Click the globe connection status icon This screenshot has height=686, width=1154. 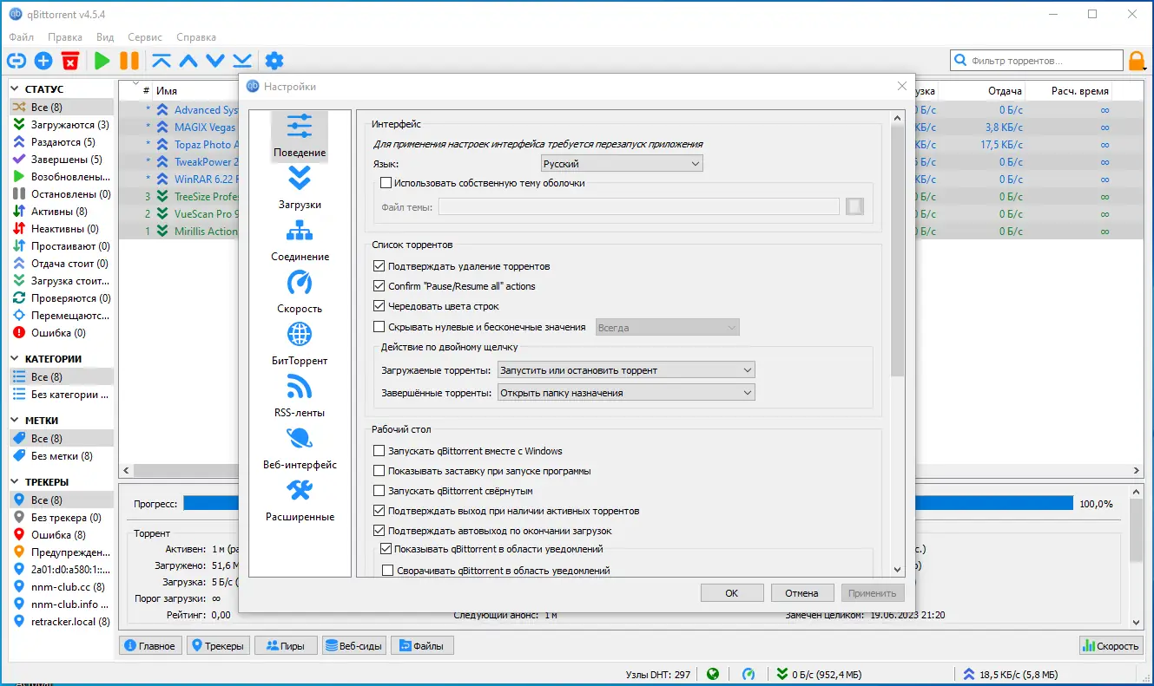pos(713,674)
